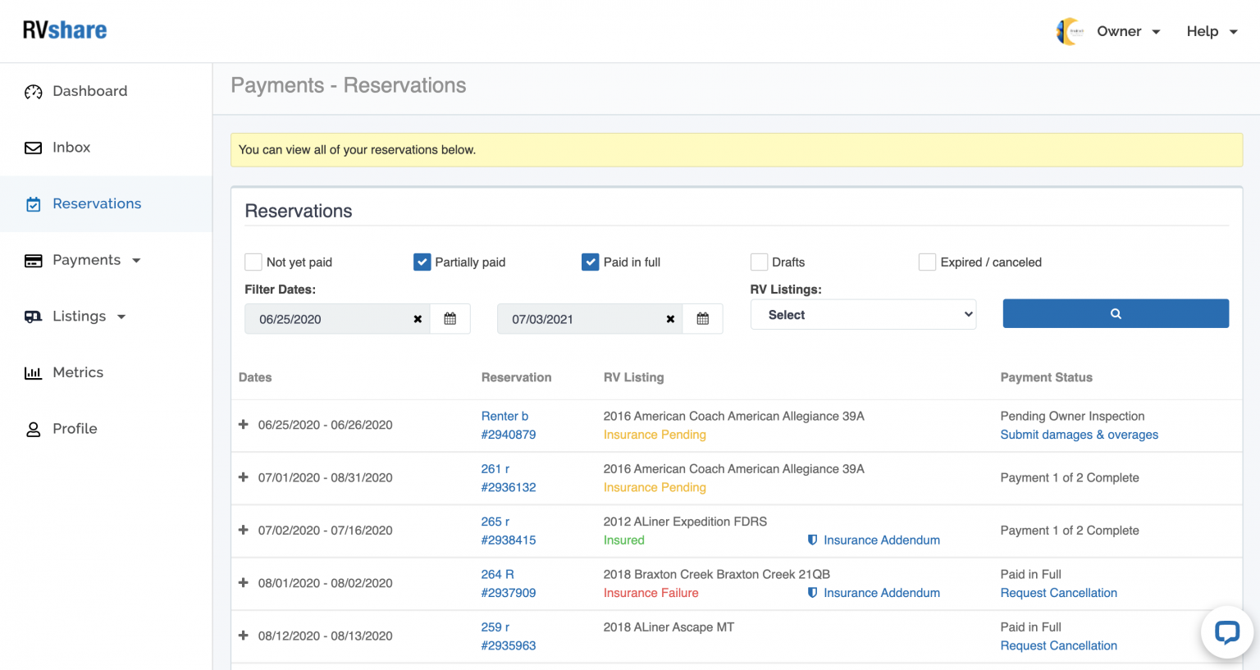Open the RV Listings Select dropdown
The width and height of the screenshot is (1260, 670).
862,314
